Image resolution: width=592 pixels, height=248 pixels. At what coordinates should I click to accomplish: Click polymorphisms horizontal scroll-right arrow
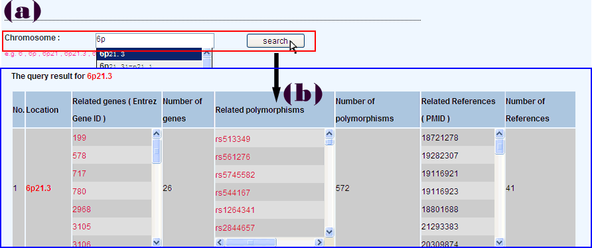point(320,242)
